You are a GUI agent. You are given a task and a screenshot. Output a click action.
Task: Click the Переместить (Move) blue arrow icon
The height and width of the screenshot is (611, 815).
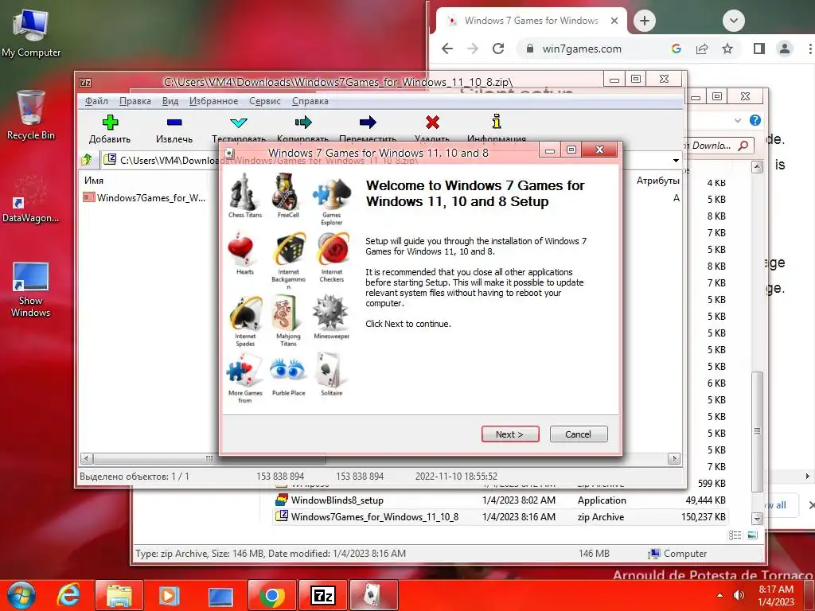(368, 122)
